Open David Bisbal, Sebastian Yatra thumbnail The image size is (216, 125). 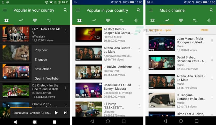pyautogui.click(x=162, y=62)
